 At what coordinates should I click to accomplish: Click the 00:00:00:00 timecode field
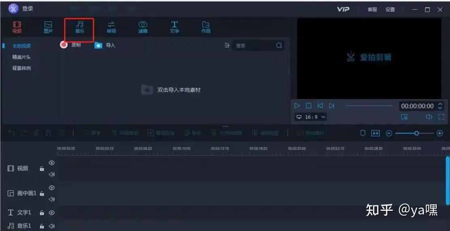pyautogui.click(x=417, y=106)
